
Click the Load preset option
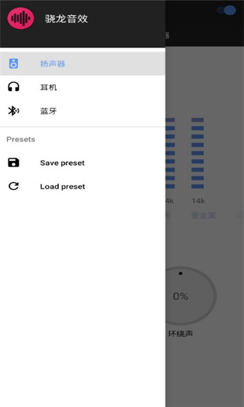83,187
